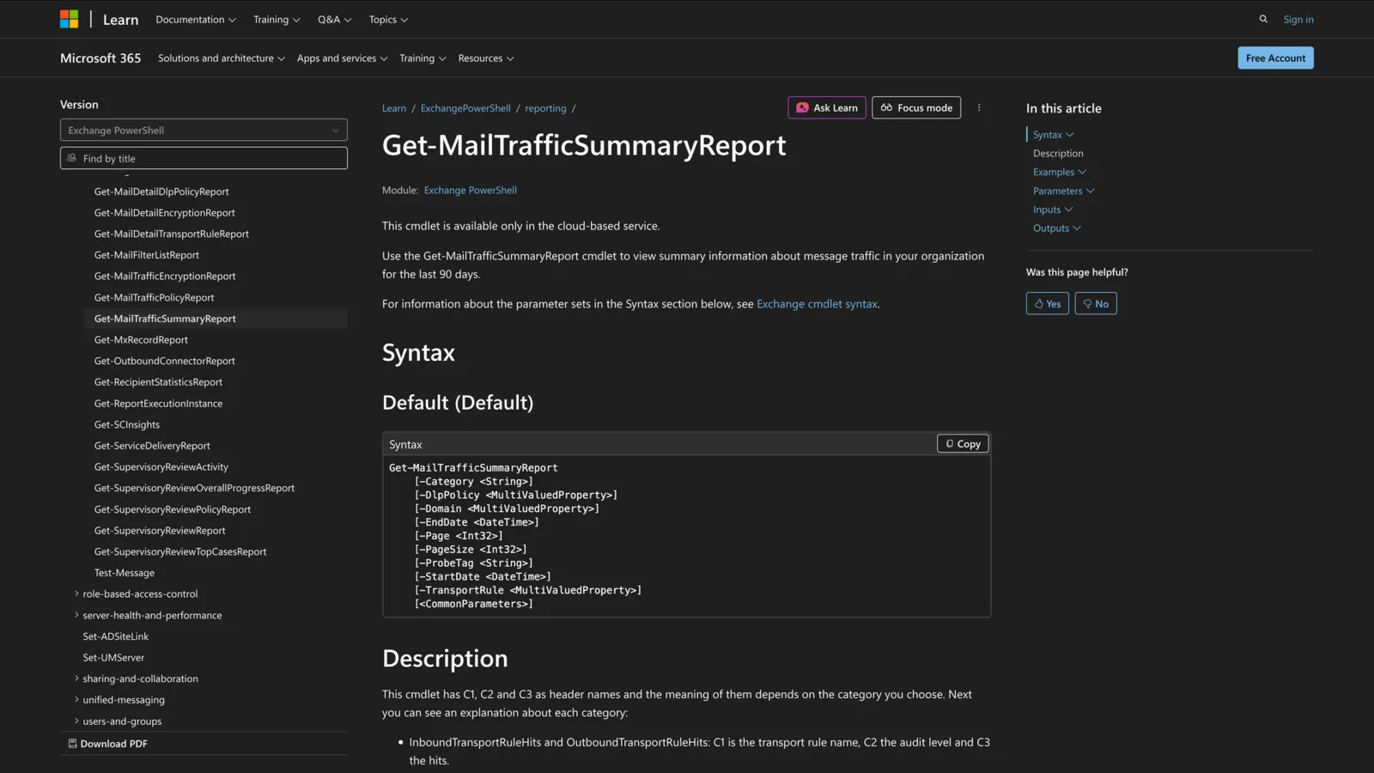
Task: Open Get-SupervisoryReviewPolicyReport article
Action: tap(173, 509)
